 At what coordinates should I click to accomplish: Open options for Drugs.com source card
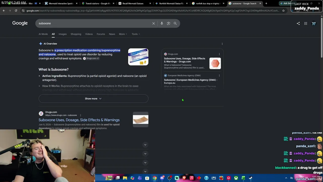(x=219, y=54)
